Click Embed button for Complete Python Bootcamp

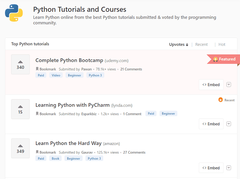tap(211, 85)
